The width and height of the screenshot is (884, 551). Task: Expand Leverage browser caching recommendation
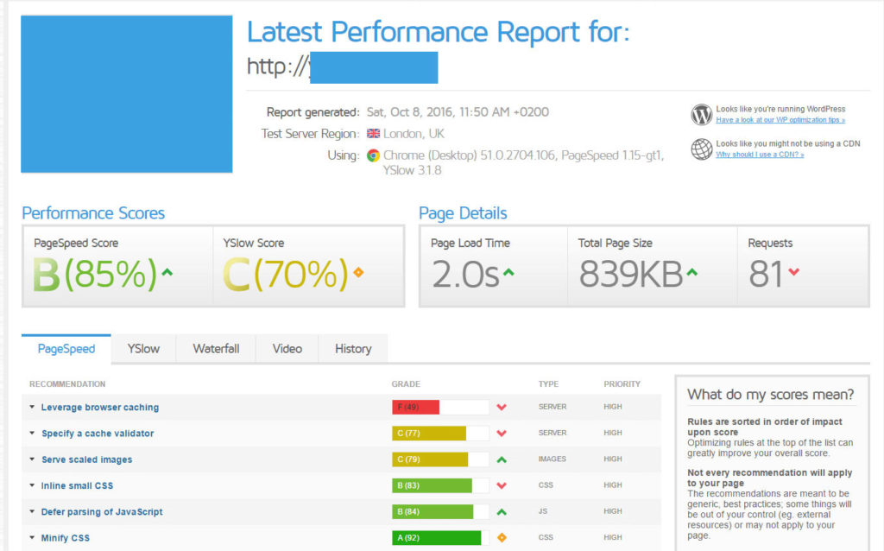pyautogui.click(x=99, y=408)
